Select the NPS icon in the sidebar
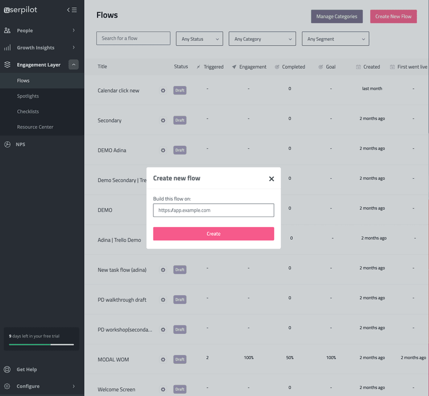 (x=8, y=144)
